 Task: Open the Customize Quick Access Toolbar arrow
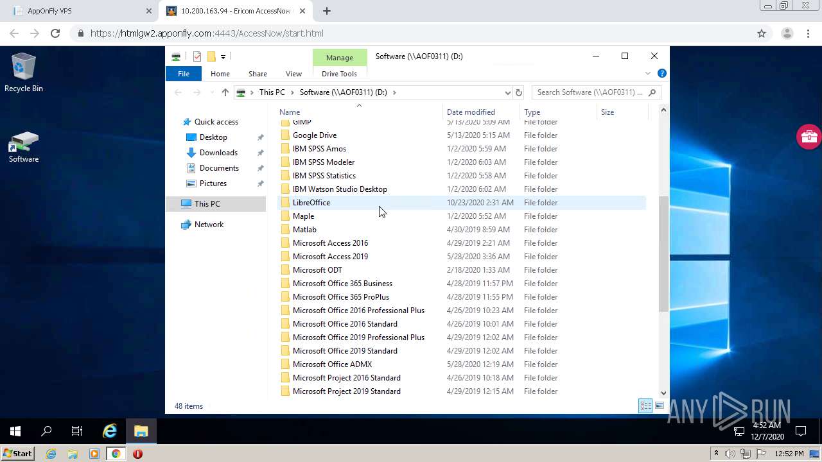tap(223, 56)
